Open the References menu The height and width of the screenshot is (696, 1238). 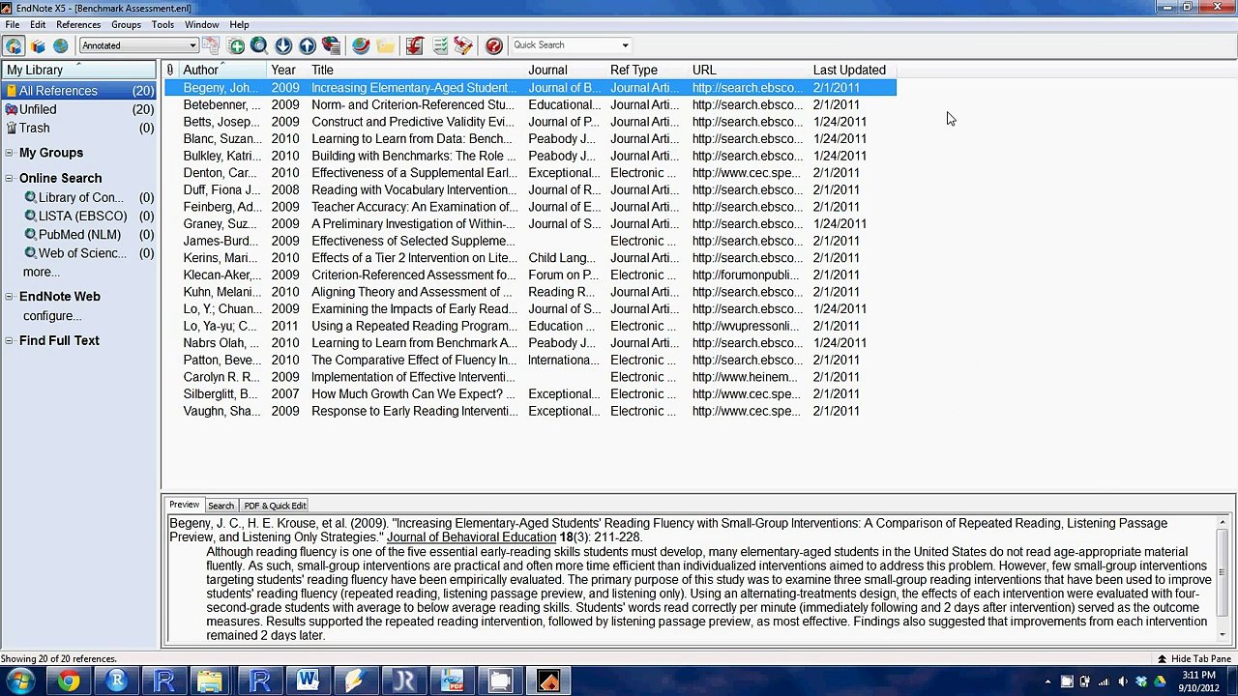coord(78,24)
